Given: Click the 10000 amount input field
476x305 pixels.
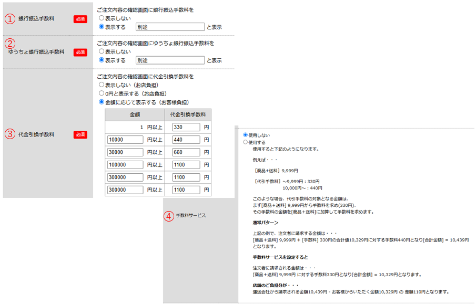Looking at the screenshot, I should point(125,140).
